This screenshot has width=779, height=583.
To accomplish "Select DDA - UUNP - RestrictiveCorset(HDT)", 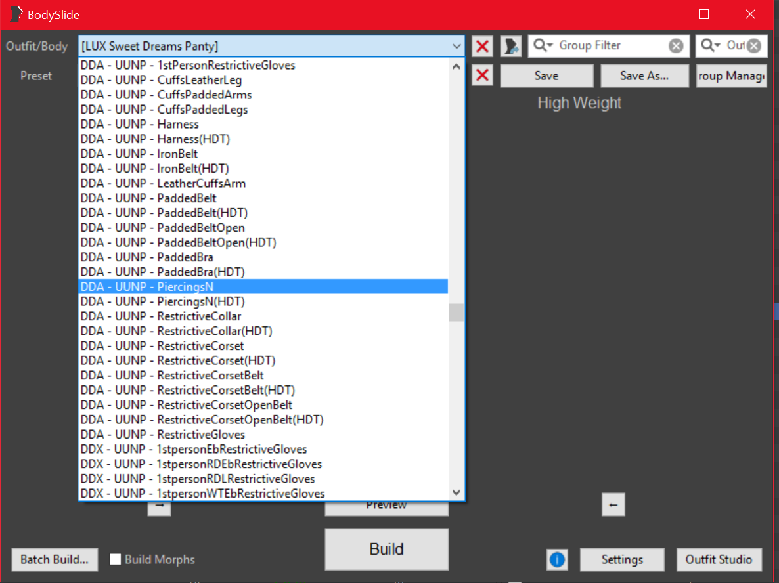I will click(263, 360).
